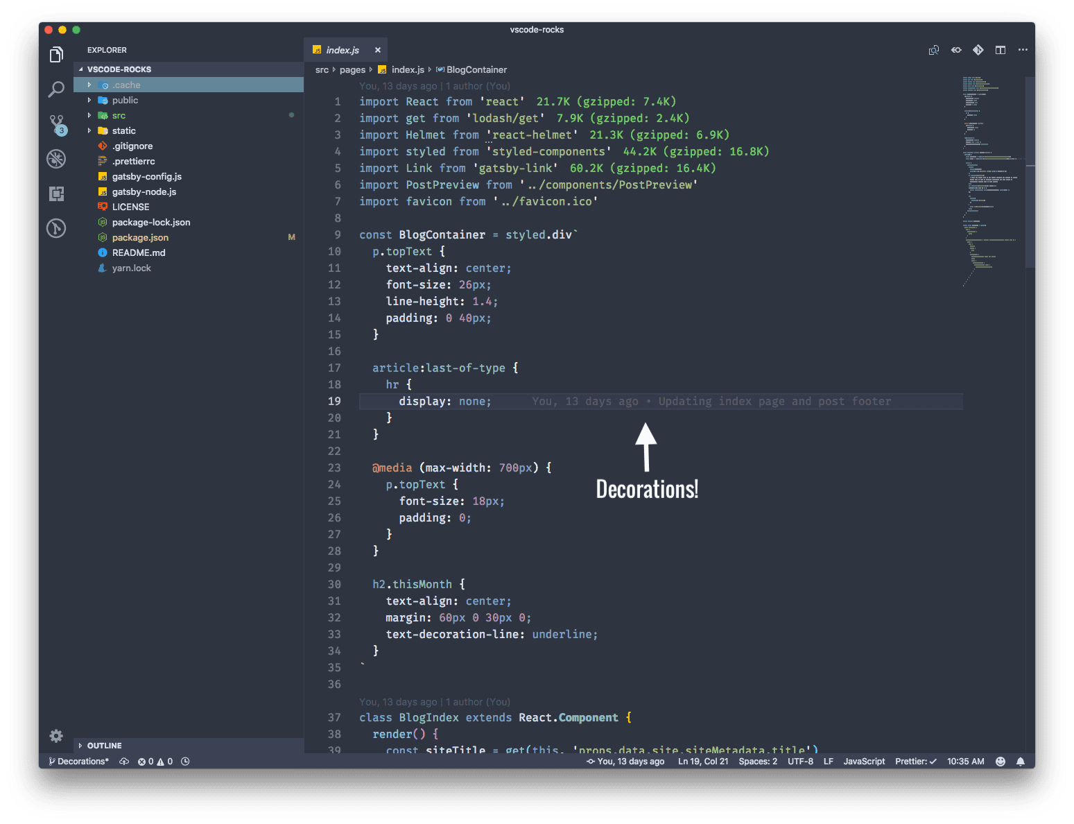Click the notifications bell in status bar

[1020, 762]
